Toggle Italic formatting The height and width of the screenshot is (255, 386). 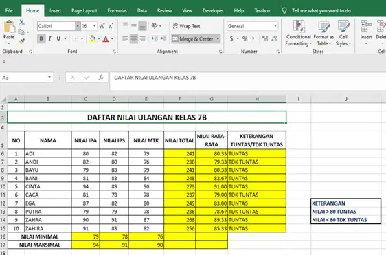[x=50, y=38]
